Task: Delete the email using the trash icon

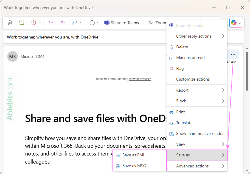Action: tap(10, 22)
